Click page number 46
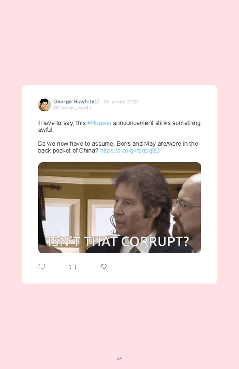Image resolution: width=239 pixels, height=369 pixels. pyautogui.click(x=119, y=358)
